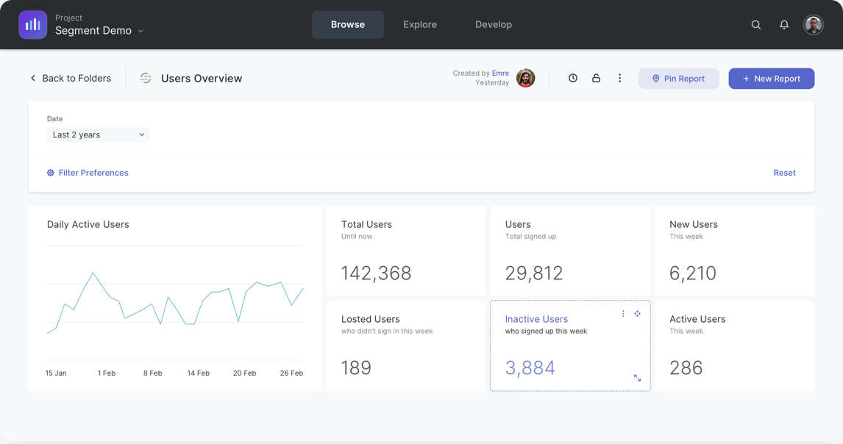
Task: Open the Last 2 years date dropdown
Action: [98, 135]
